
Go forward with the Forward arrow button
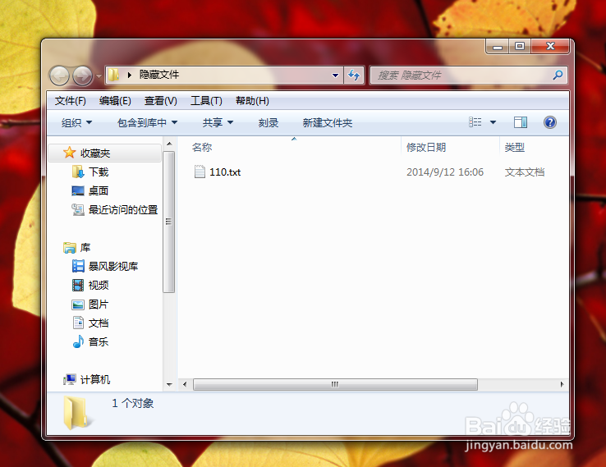(x=82, y=76)
